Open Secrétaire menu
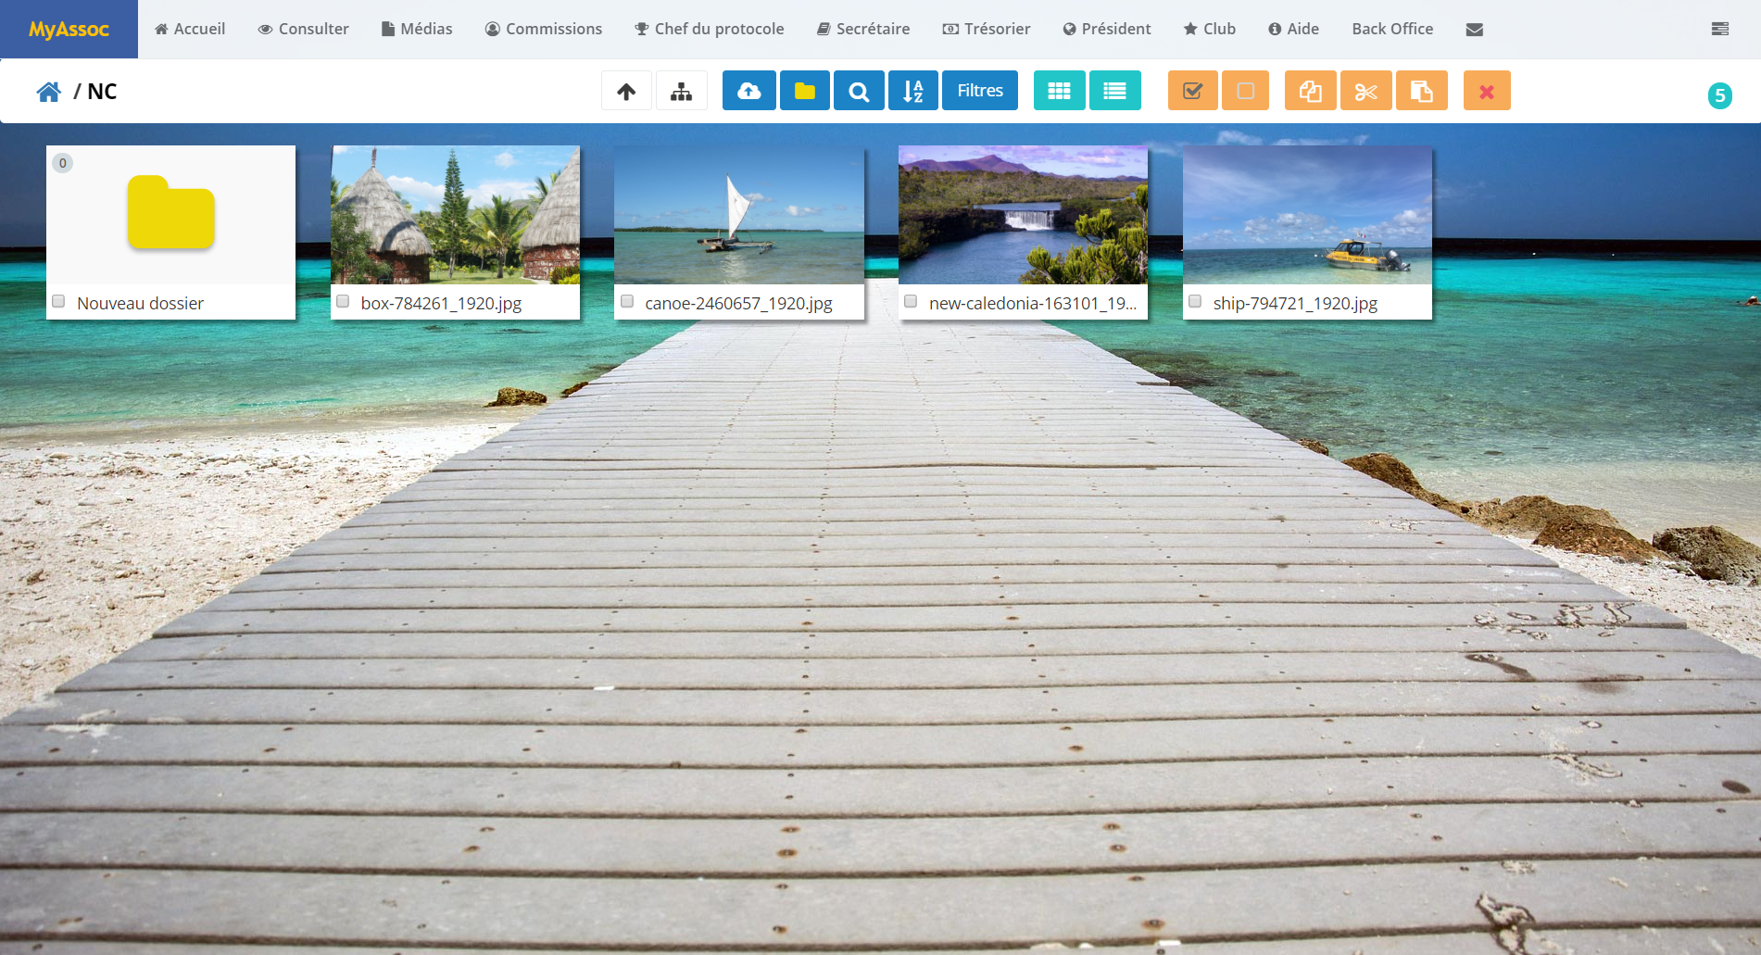The height and width of the screenshot is (955, 1761). pos(863,29)
